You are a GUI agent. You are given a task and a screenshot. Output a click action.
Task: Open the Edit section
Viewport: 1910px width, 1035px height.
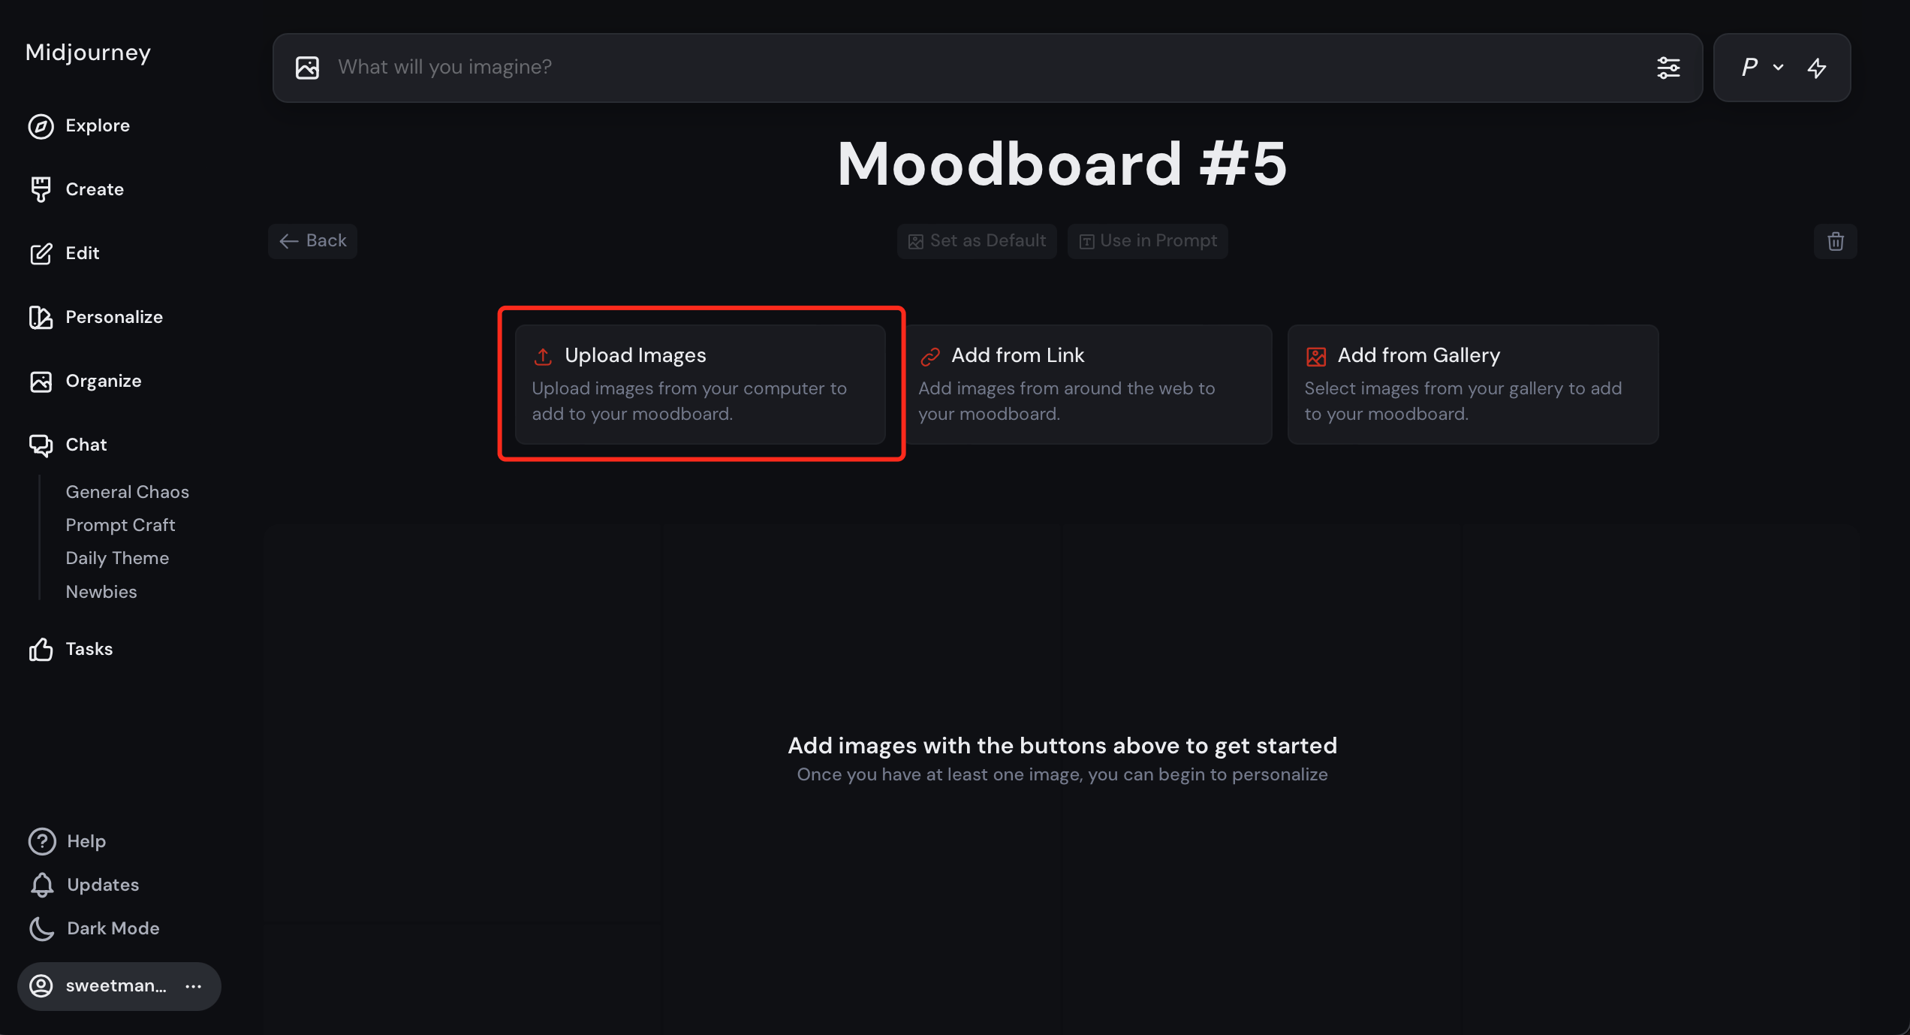coord(64,253)
